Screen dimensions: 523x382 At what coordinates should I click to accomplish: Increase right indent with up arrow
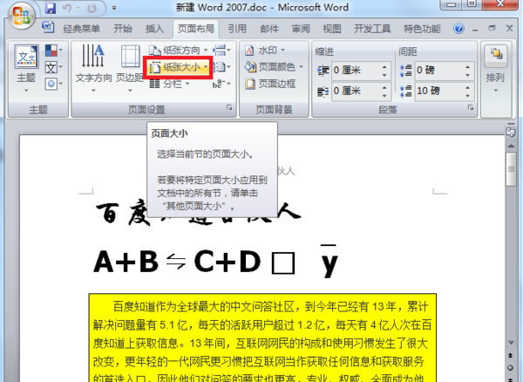coord(384,87)
